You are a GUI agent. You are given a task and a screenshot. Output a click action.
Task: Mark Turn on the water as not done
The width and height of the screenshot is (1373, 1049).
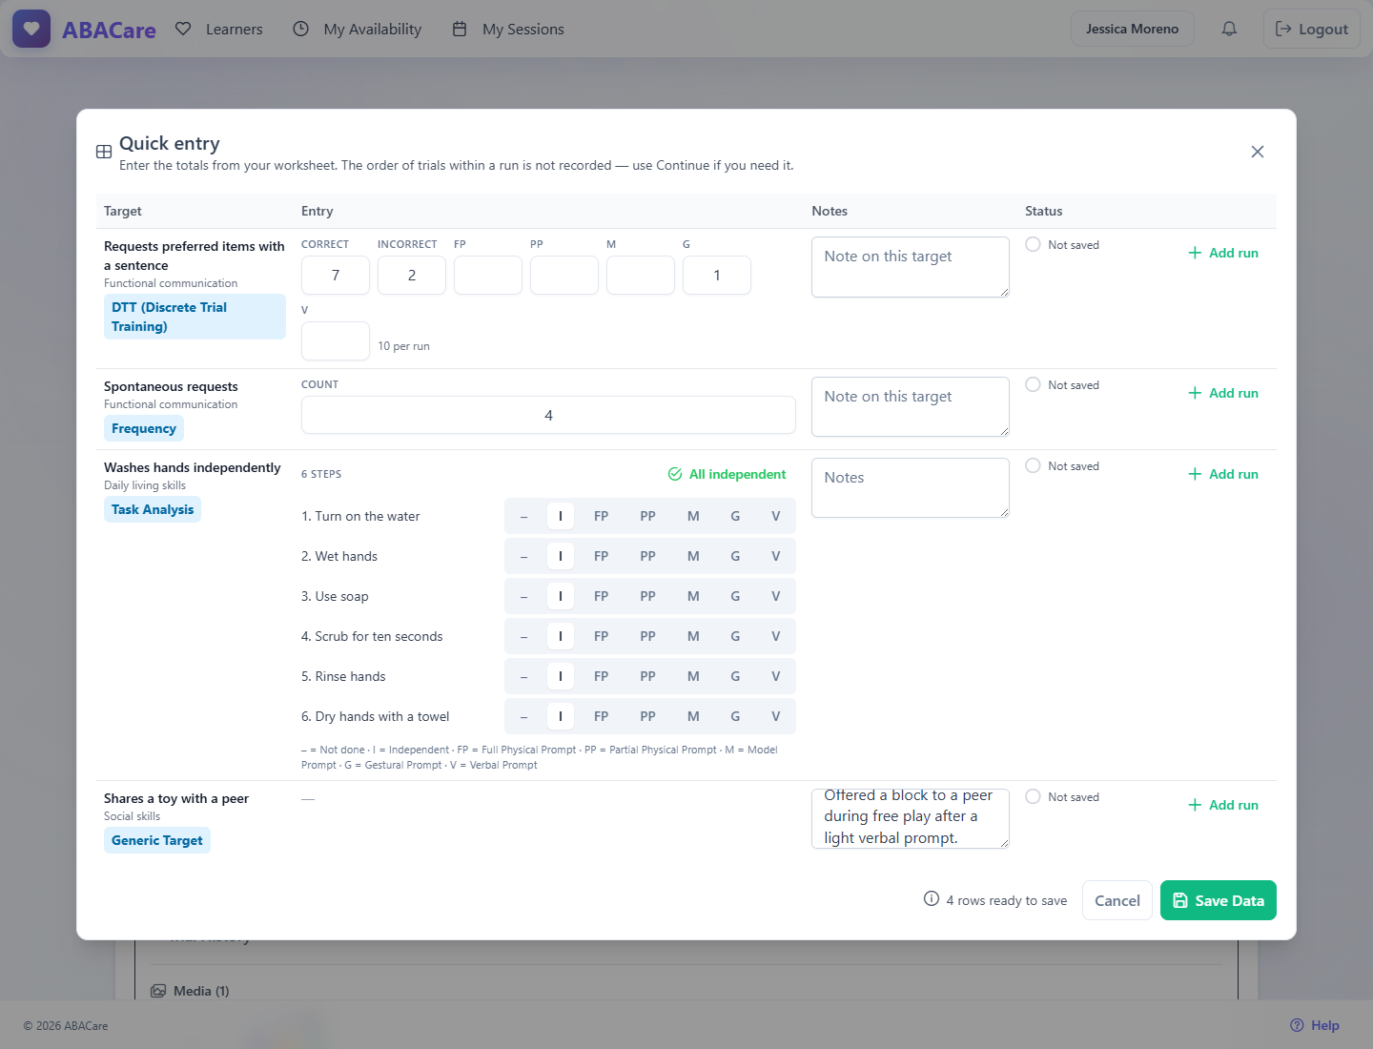pos(523,516)
